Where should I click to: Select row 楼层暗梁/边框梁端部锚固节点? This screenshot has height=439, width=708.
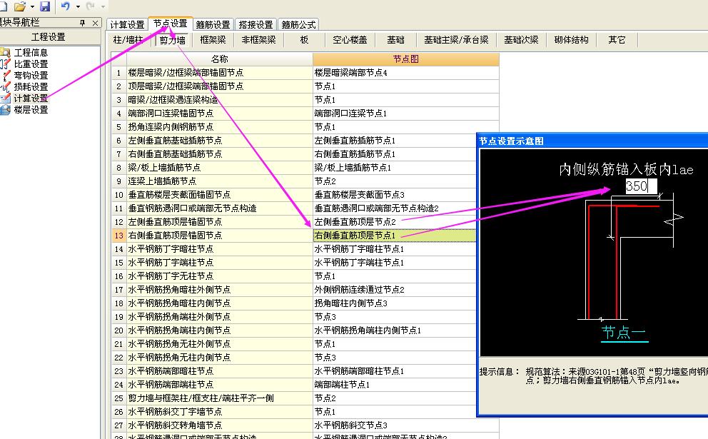click(219, 73)
